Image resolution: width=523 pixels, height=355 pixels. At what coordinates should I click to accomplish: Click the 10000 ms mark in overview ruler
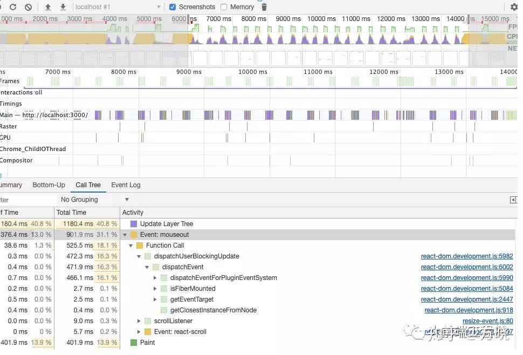[x=321, y=19]
